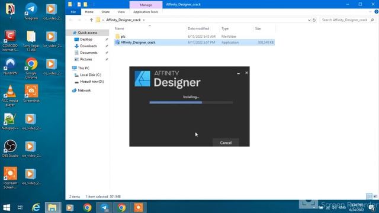The image size is (379, 213).
Task: Open the File menu in Explorer
Action: pos(73,12)
